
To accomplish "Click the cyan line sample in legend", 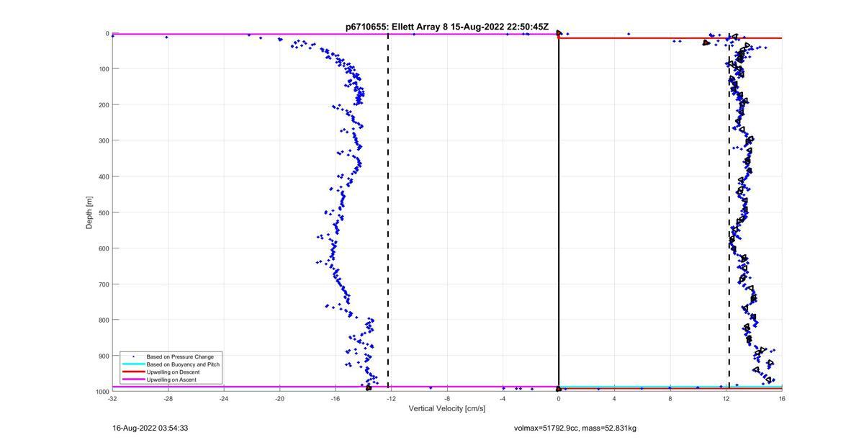I will (x=133, y=364).
